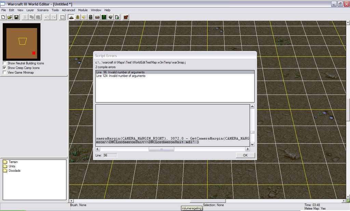Open the File menu
350x211 pixels.
(x=3, y=10)
